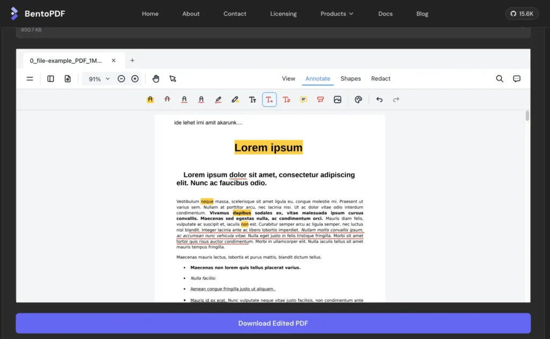Select the replace text tool
This screenshot has width=550, height=339.
pyautogui.click(x=286, y=100)
